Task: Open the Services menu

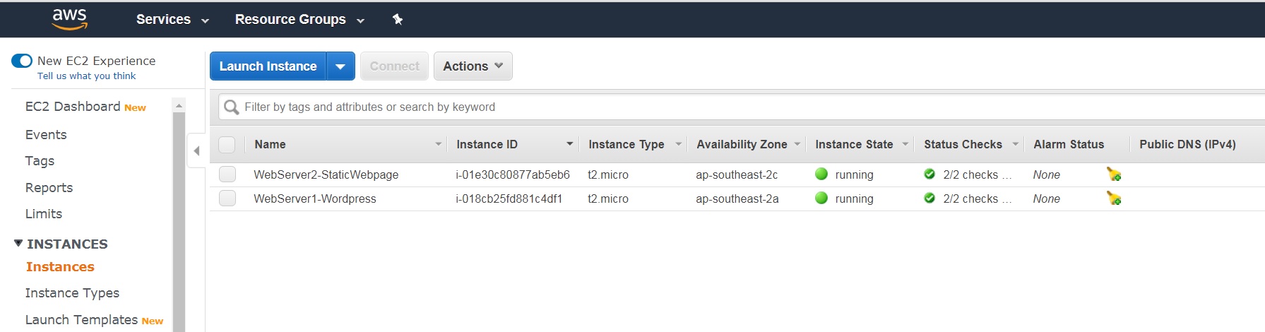Action: [x=172, y=19]
